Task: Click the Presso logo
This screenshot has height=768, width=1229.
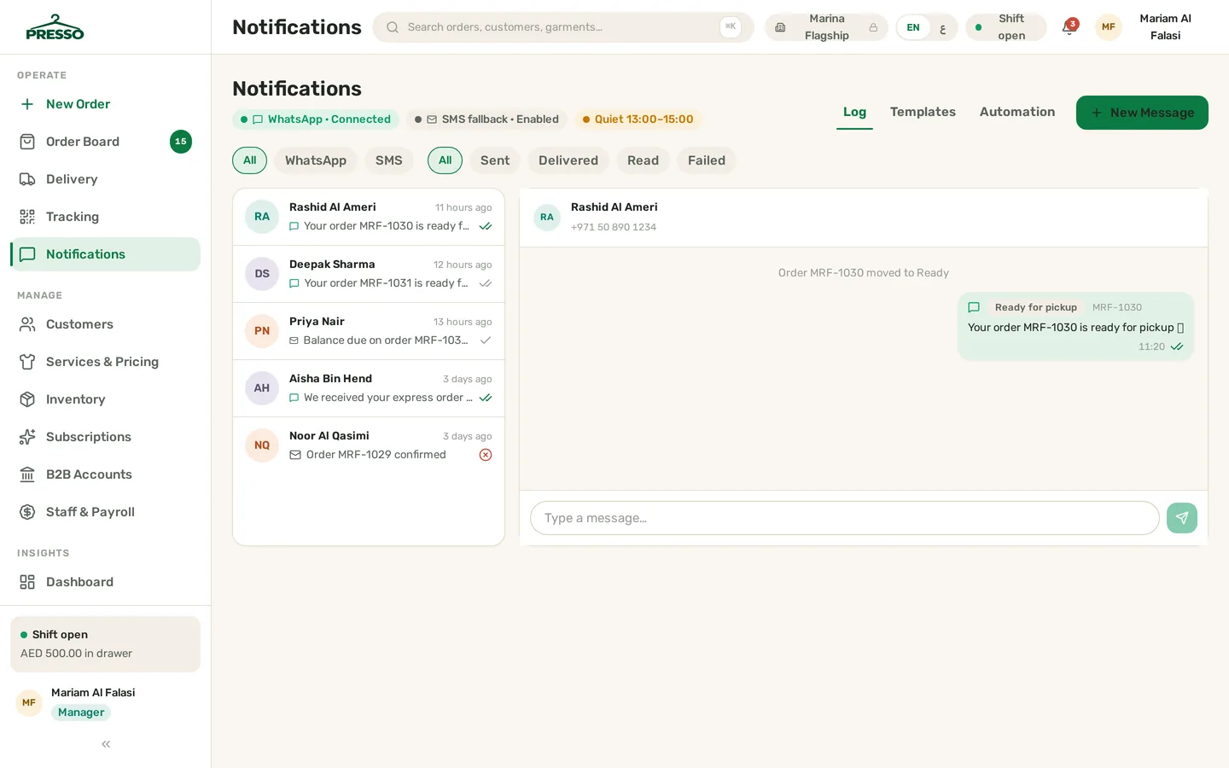Action: 55,27
